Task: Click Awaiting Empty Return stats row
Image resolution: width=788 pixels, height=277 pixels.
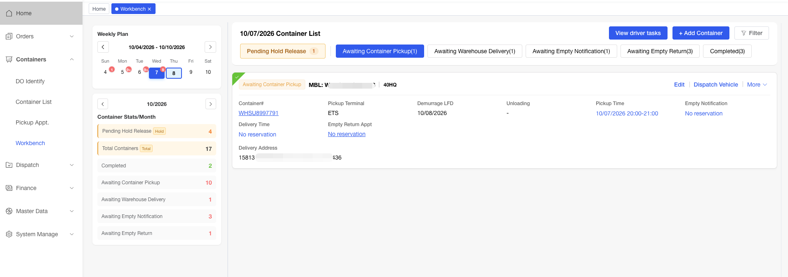Action: pos(157,233)
